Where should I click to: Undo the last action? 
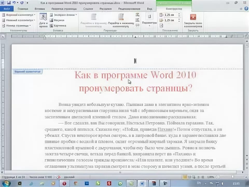click(x=14, y=3)
